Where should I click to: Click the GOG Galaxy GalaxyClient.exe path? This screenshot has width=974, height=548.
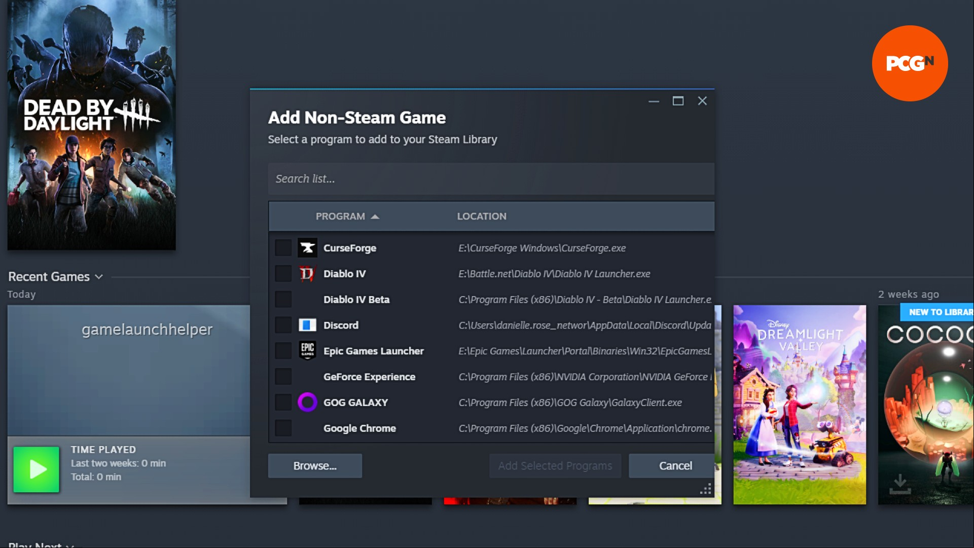(570, 403)
